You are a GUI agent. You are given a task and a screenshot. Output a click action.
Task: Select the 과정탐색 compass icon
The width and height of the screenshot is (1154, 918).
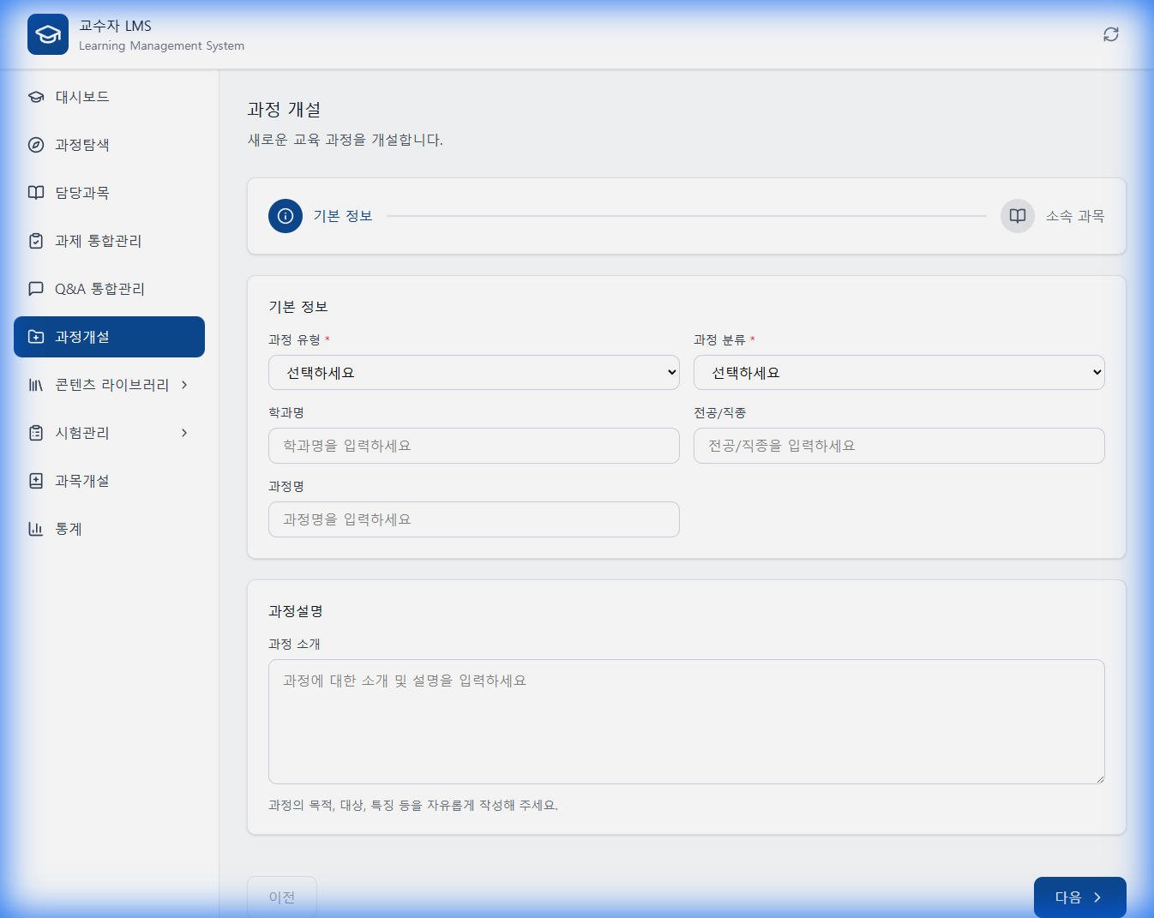(x=35, y=145)
